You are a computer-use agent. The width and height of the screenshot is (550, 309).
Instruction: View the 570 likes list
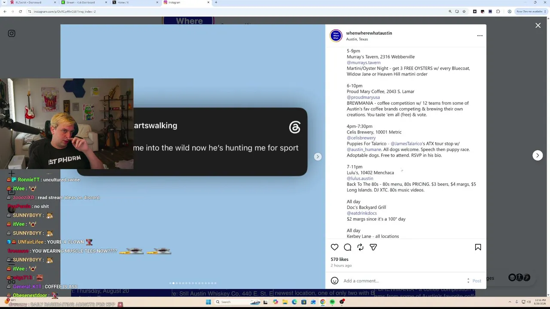pyautogui.click(x=339, y=259)
